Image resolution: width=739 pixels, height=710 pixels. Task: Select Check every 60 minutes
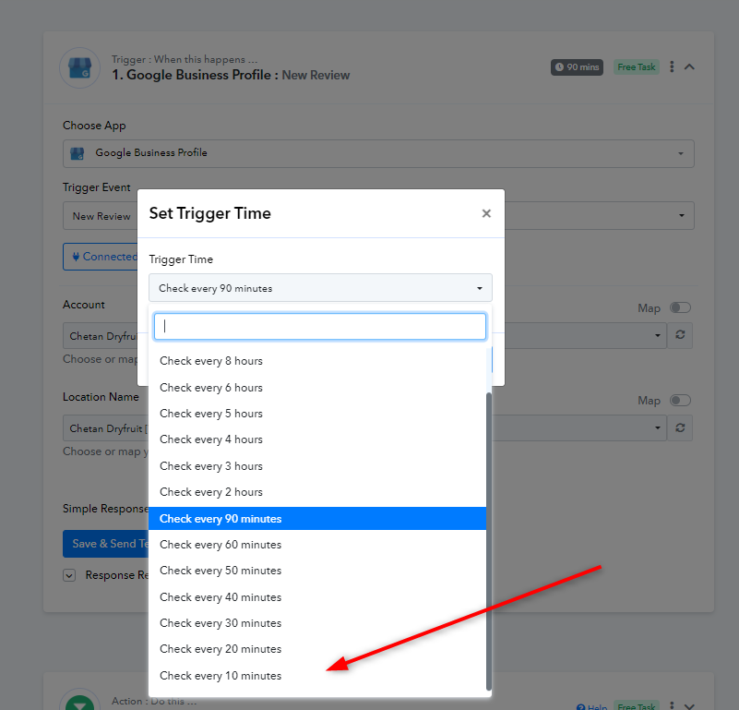tap(317, 545)
